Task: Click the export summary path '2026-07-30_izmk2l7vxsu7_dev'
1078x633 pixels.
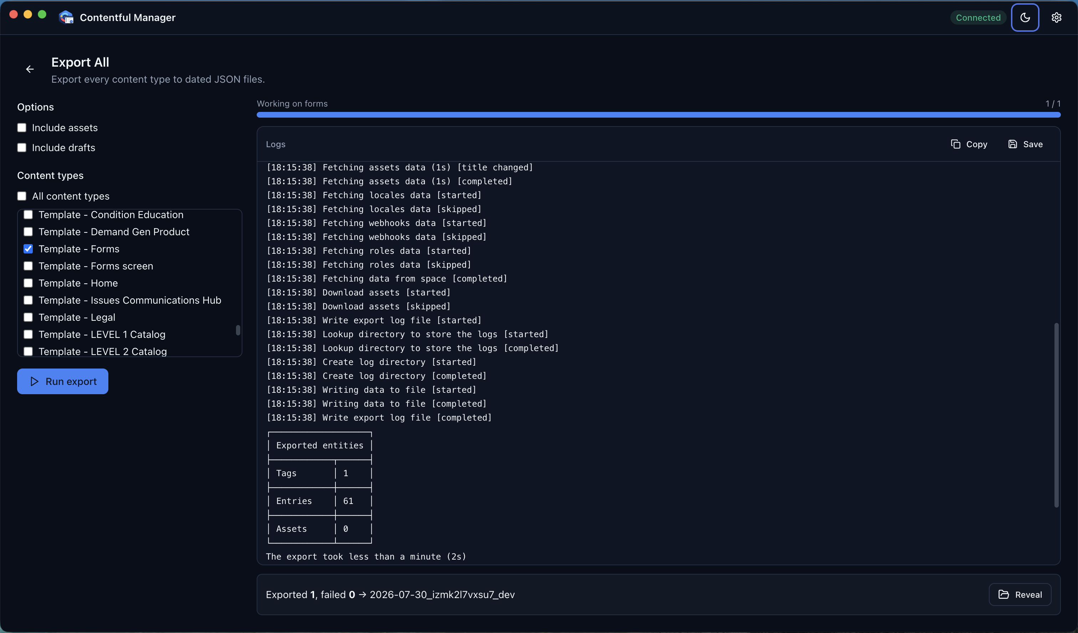Action: (x=442, y=595)
